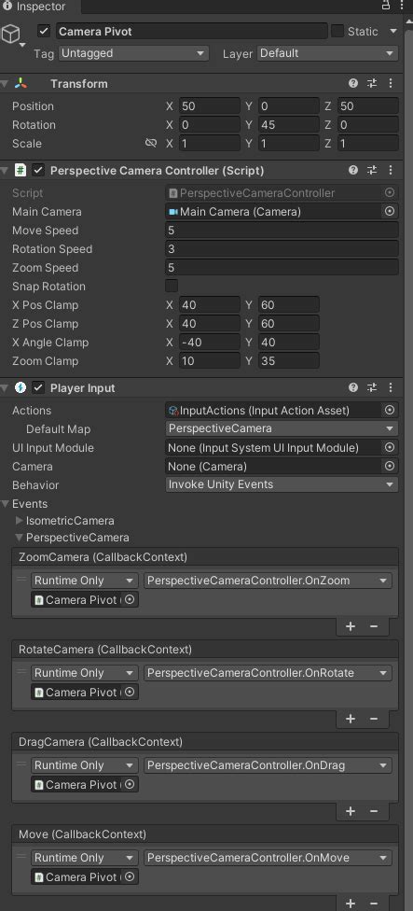Screen dimensions: 413x911
Task: Remove listener from RotateCamera event
Action: click(374, 719)
